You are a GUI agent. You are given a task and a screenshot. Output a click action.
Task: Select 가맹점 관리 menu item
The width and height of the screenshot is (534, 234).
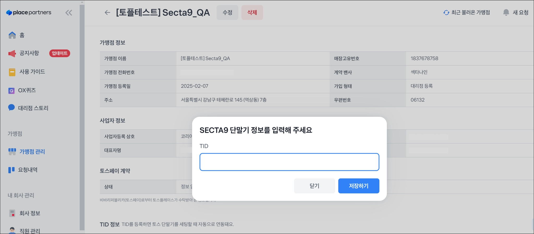coord(32,151)
